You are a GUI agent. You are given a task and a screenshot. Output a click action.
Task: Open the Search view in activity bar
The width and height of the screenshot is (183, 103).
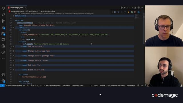3,15
